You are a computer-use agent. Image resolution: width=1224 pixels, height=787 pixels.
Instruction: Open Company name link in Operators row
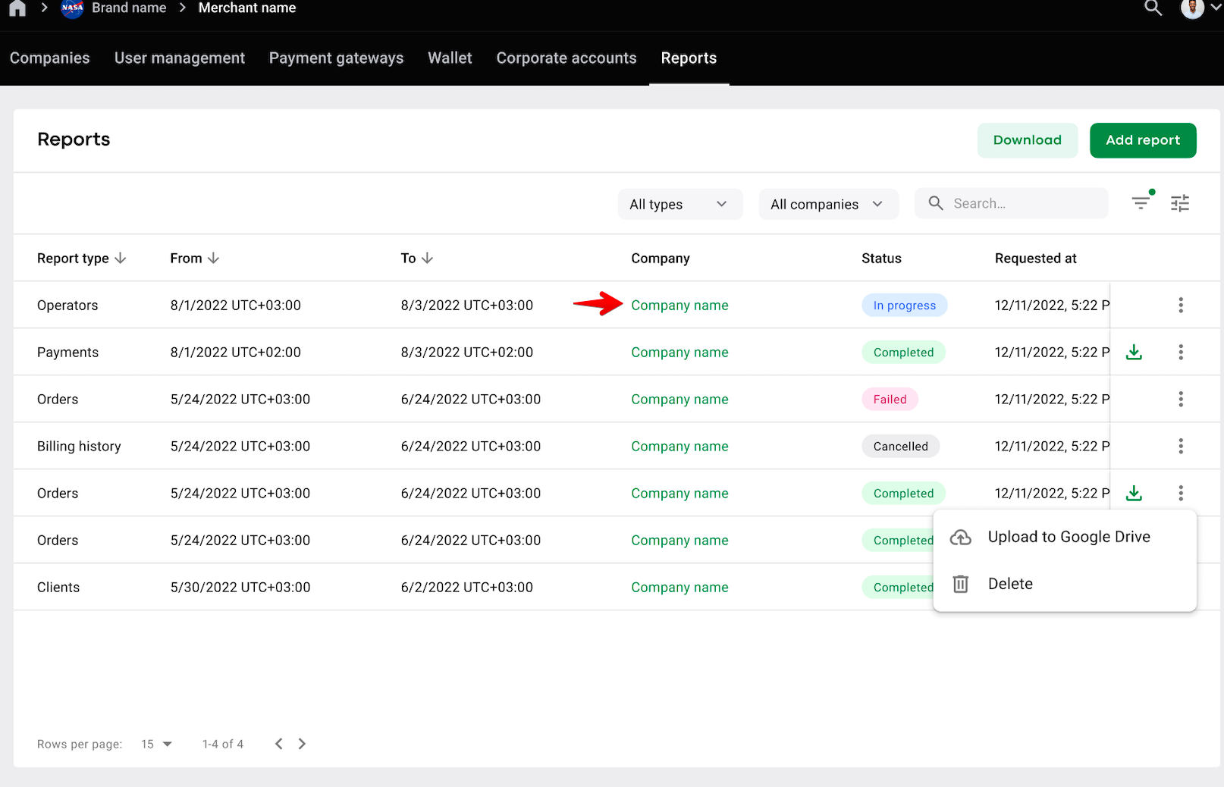[x=679, y=306]
